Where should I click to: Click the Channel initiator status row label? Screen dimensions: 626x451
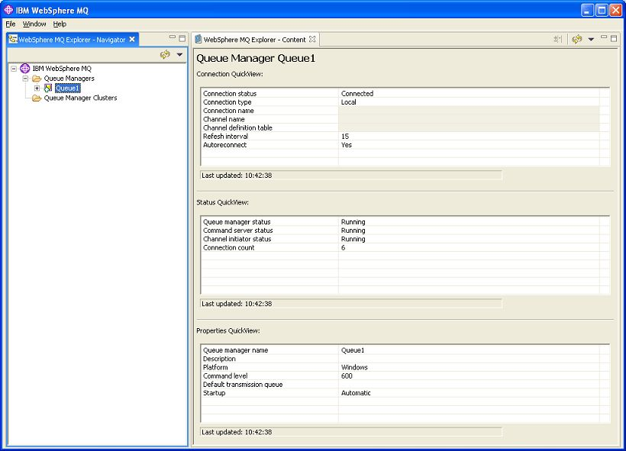click(x=237, y=239)
